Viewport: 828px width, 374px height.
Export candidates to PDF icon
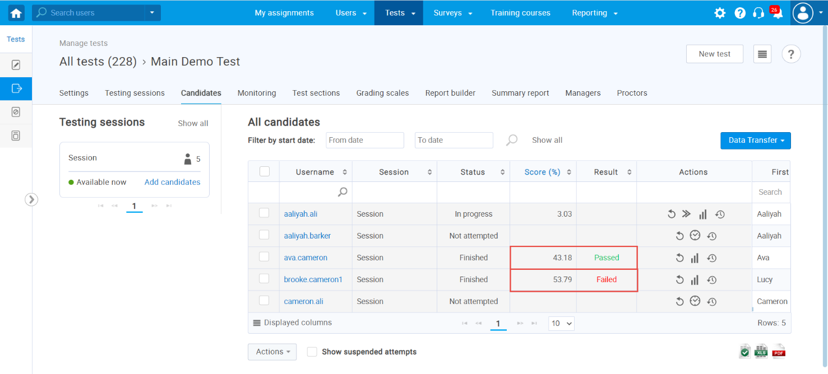click(x=779, y=351)
